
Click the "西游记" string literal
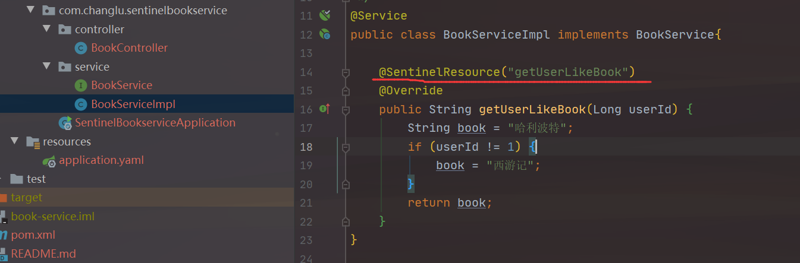pos(511,166)
